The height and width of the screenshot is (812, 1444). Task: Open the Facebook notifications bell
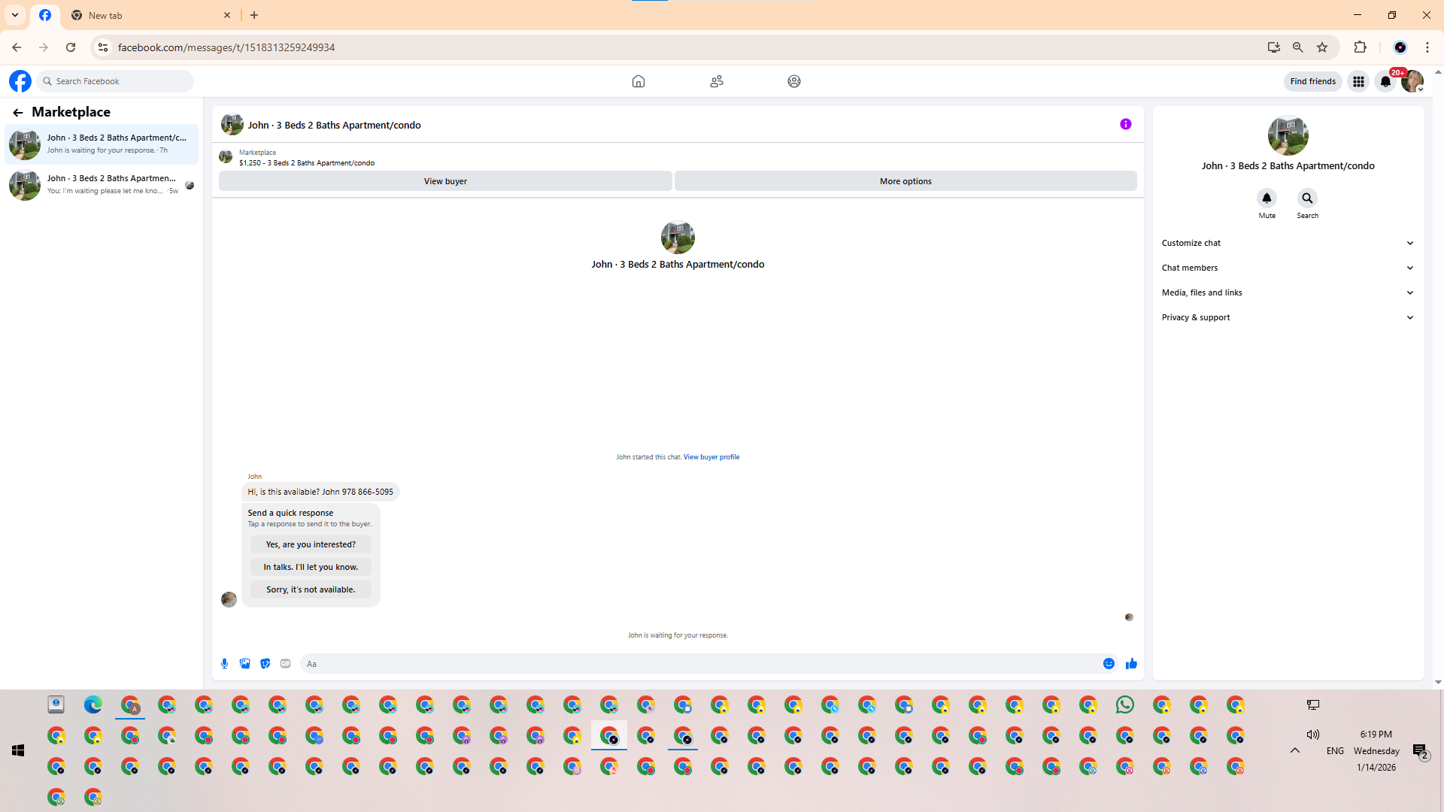tap(1385, 81)
